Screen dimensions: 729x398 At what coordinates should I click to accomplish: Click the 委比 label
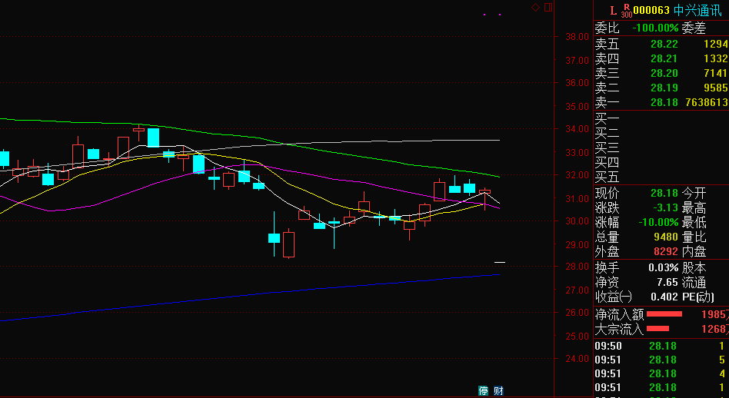tap(607, 28)
